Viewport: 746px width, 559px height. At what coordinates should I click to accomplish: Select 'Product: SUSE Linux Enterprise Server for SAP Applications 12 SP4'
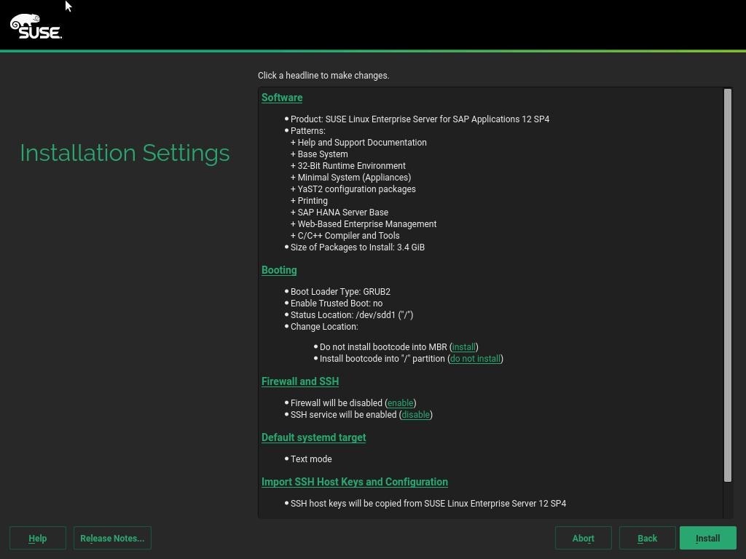click(420, 119)
